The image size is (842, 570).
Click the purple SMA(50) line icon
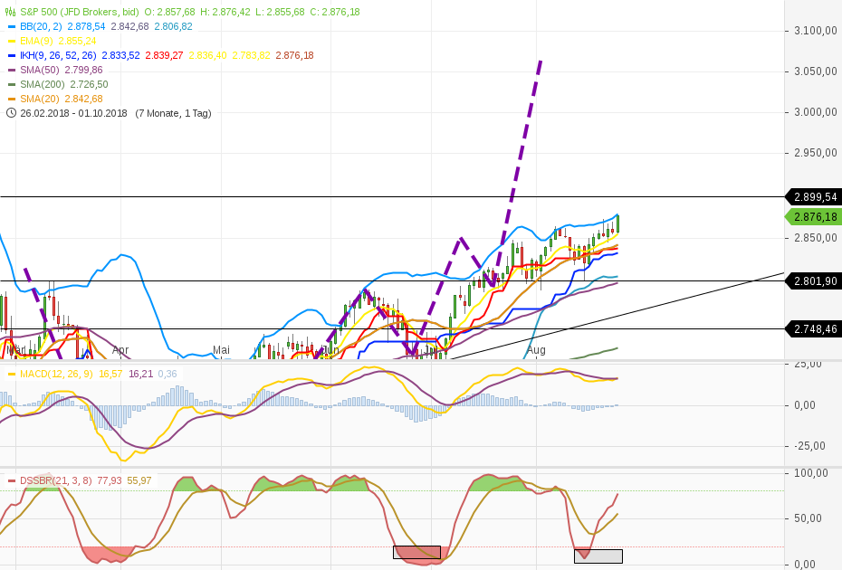(x=12, y=70)
